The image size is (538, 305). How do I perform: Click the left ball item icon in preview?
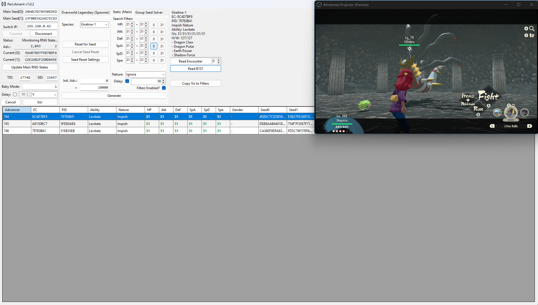tap(497, 112)
